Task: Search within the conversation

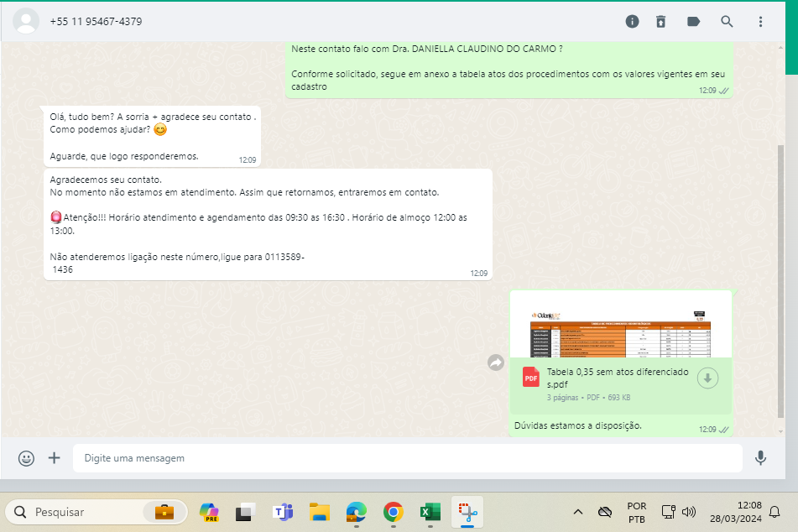Action: coord(727,21)
